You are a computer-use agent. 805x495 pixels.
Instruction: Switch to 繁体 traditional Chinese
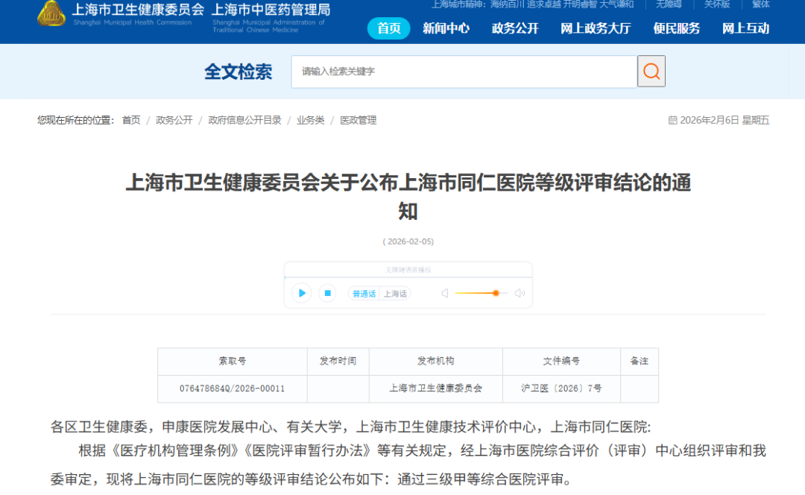(x=760, y=4)
